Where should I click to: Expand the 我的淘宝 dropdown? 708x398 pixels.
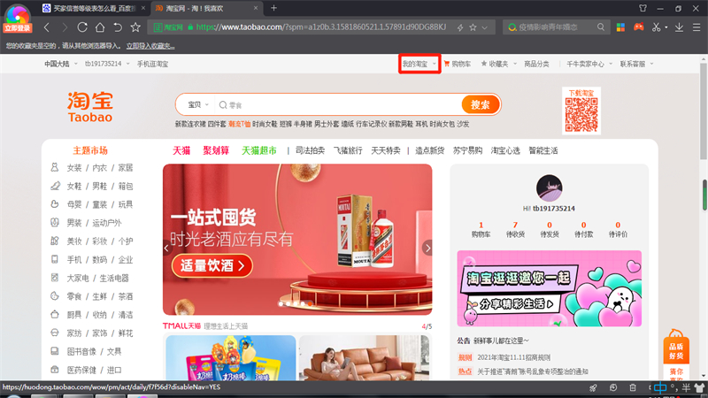419,64
